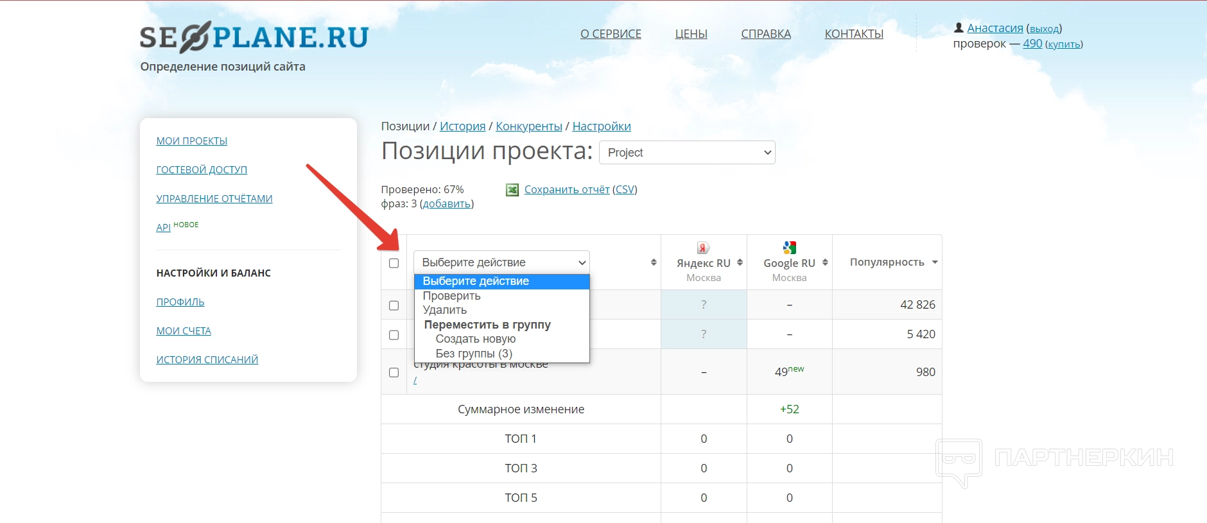Open ПРОФИЛЬ settings link

coord(180,302)
